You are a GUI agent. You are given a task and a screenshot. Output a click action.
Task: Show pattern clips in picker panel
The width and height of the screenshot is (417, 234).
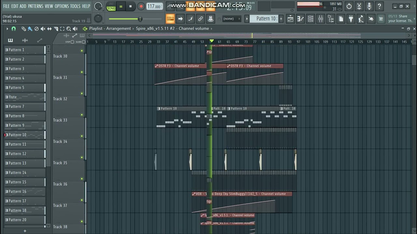coord(10,40)
